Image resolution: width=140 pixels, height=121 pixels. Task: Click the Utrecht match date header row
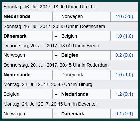[x=70, y=7]
